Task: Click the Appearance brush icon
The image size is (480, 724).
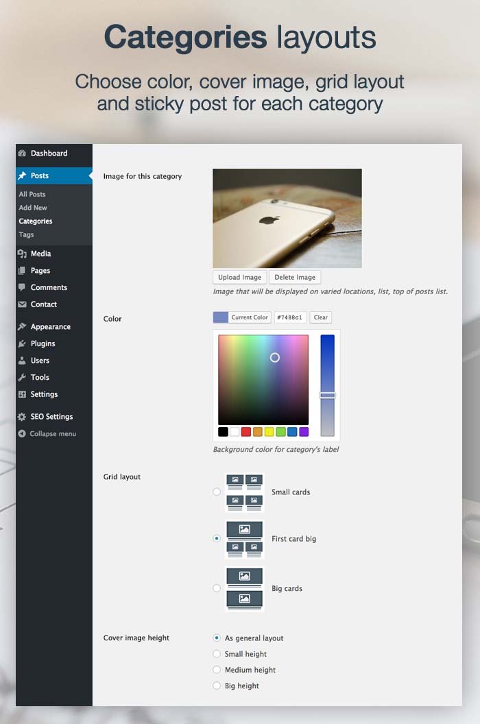Action: 22,326
